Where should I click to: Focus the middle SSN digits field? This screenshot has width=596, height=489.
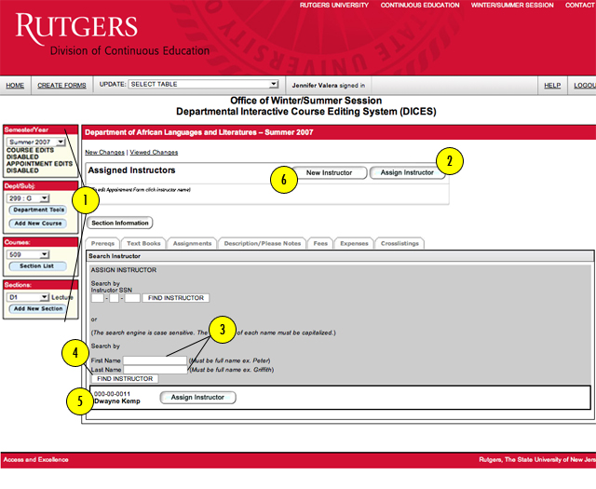[114, 298]
